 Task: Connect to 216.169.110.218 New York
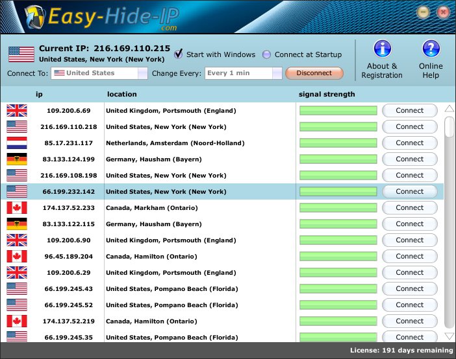point(409,127)
